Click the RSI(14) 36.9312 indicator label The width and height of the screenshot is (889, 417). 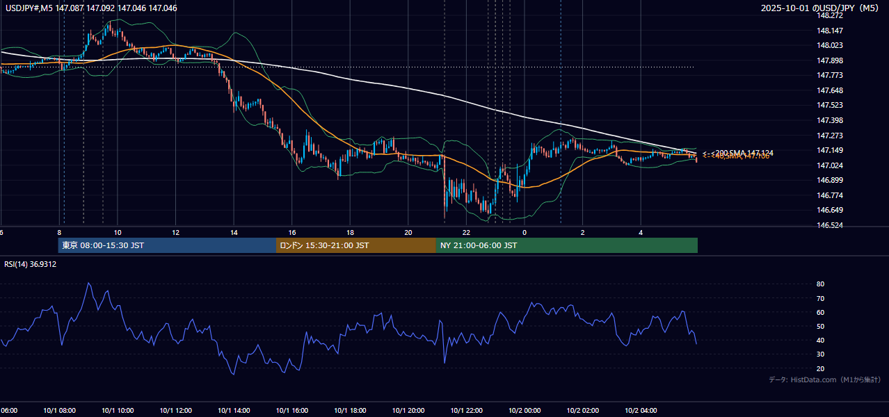coord(31,264)
